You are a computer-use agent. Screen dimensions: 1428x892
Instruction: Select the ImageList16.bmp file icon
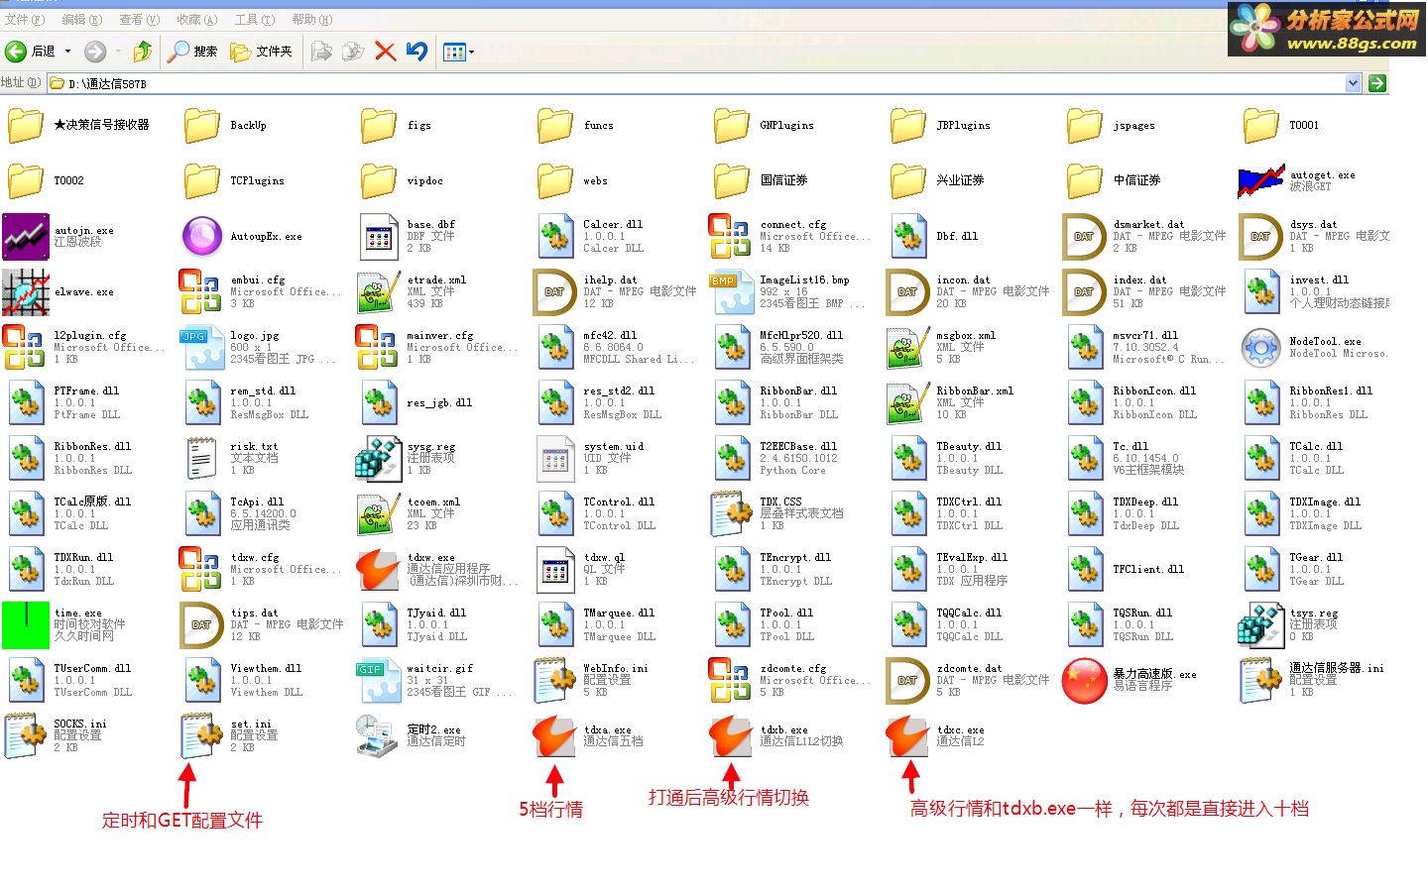click(x=731, y=291)
